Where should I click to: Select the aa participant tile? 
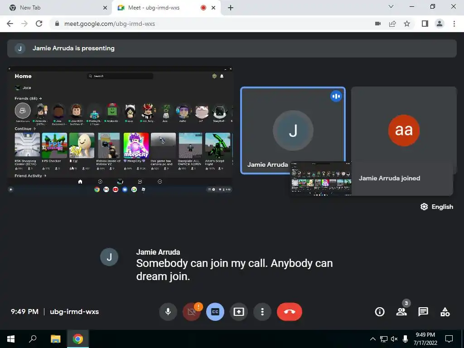coord(404,130)
